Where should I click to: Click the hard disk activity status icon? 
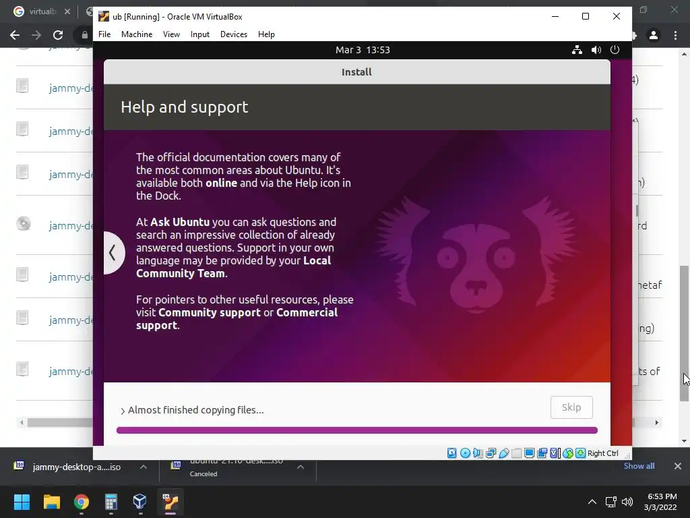452,453
